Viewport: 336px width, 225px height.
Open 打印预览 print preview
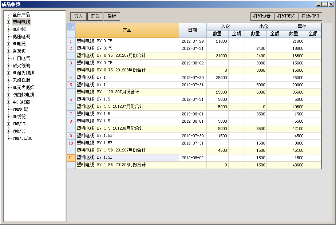286,16
